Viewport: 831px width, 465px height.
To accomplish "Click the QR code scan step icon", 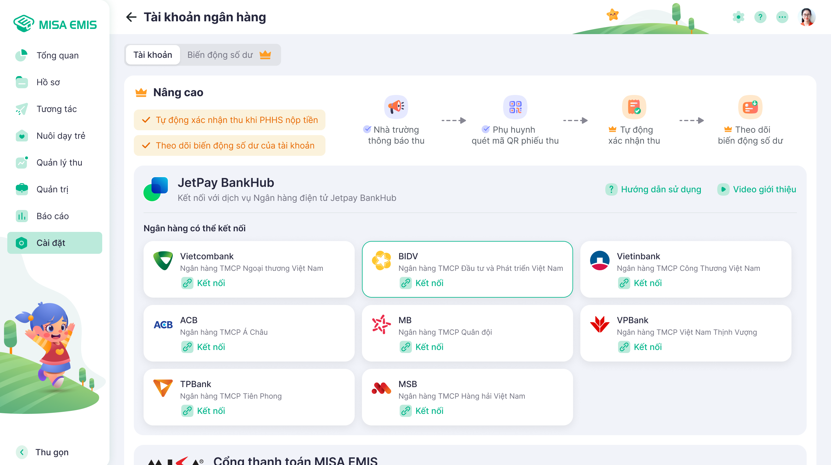I will (515, 107).
